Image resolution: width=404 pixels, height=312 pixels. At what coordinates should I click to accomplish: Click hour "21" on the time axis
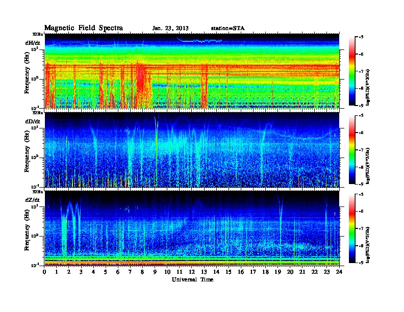[x=302, y=272]
